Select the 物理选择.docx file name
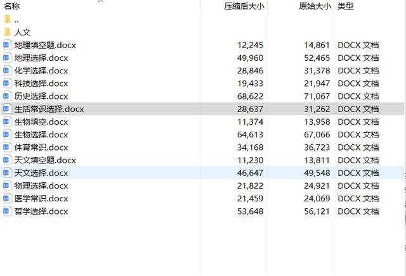406x276 pixels. [x=41, y=186]
